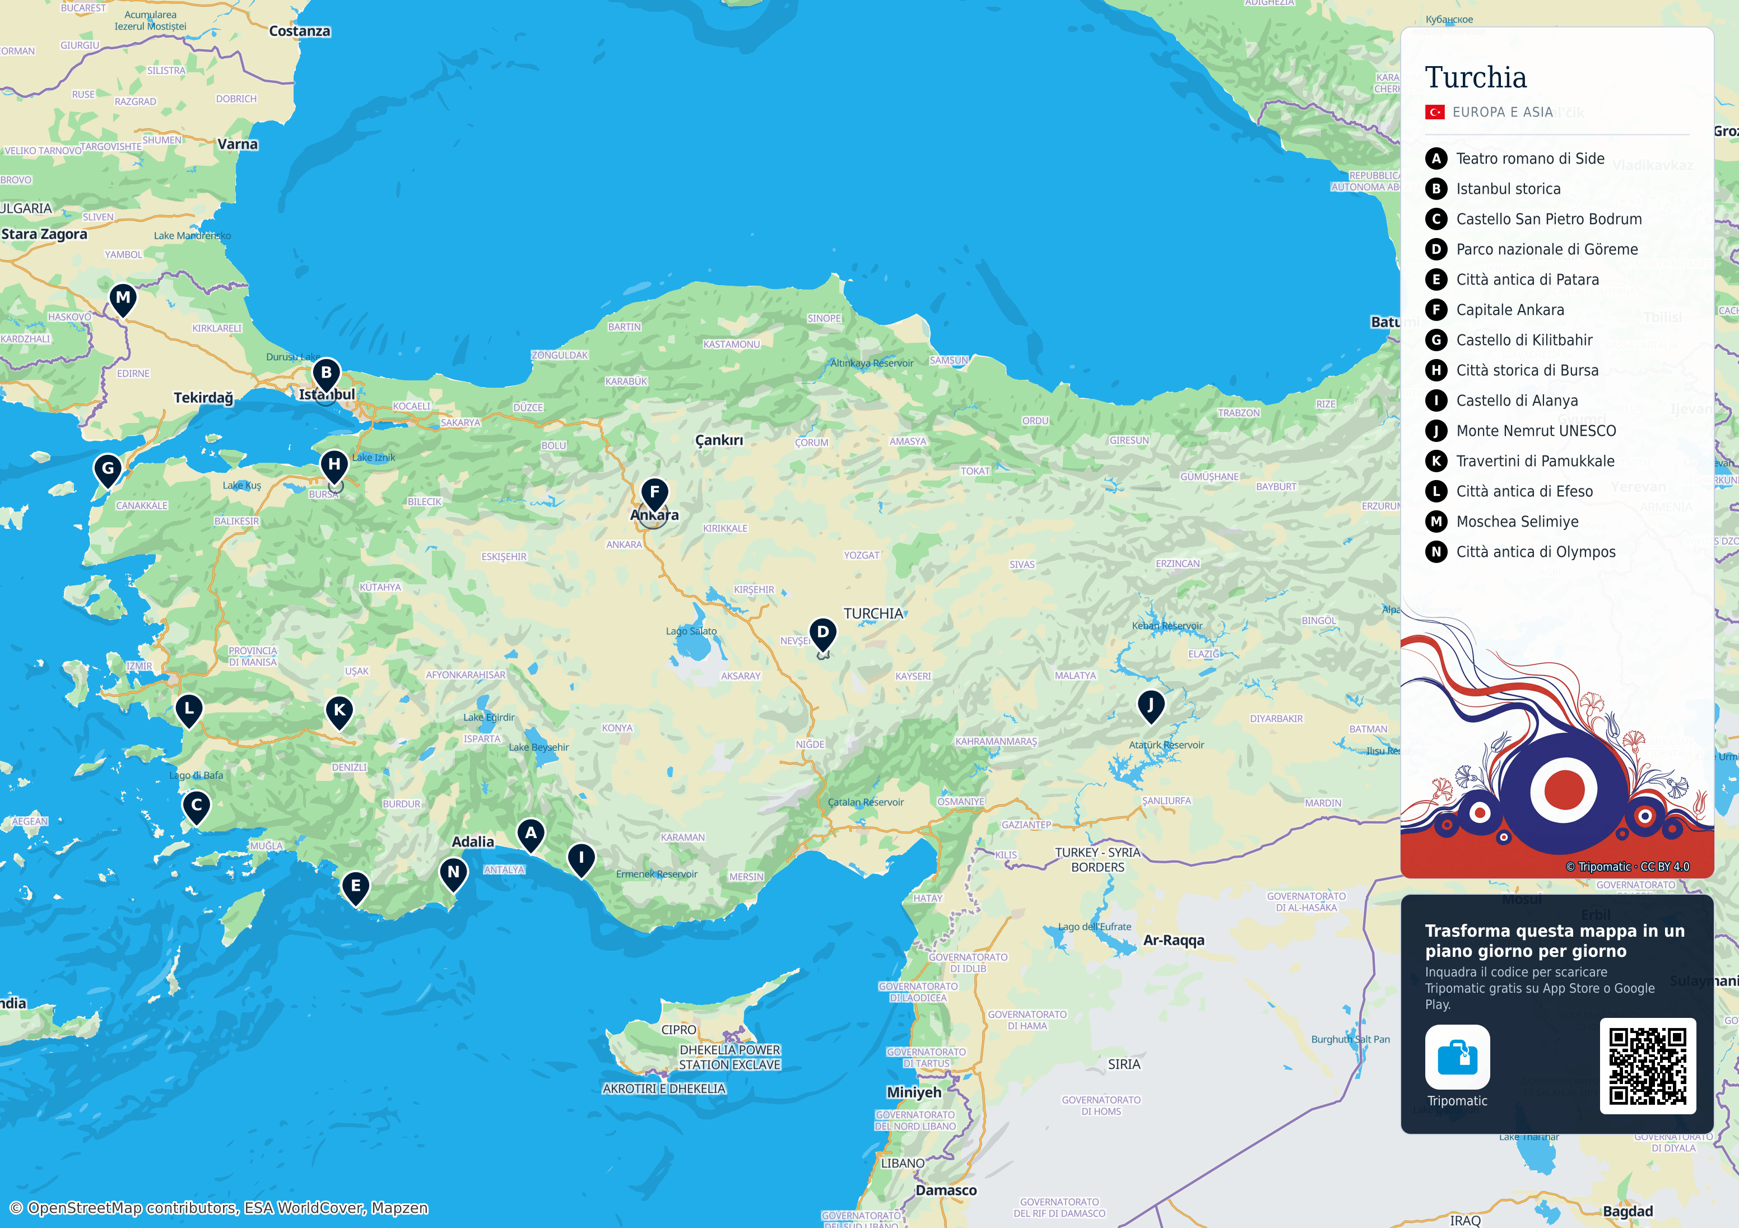The width and height of the screenshot is (1739, 1228).
Task: Click the OpenStreetMap contributors attribution
Action: [x=219, y=1207]
